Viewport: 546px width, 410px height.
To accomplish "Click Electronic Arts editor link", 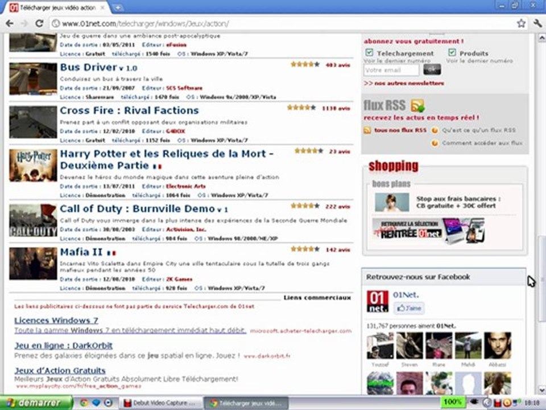I will 186,187.
